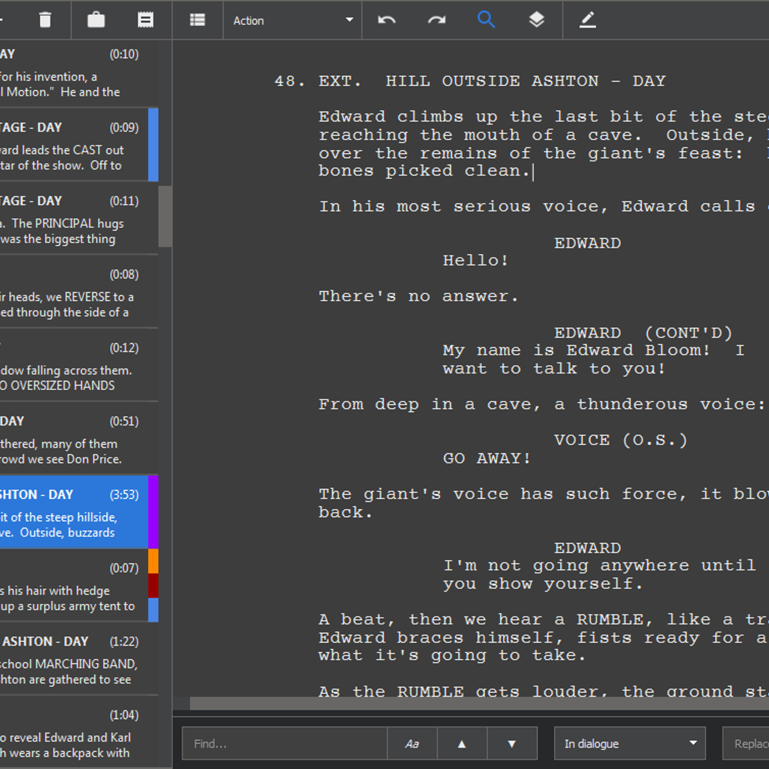The height and width of the screenshot is (769, 769).
Task: Open the Action element type dropdown
Action: (293, 21)
